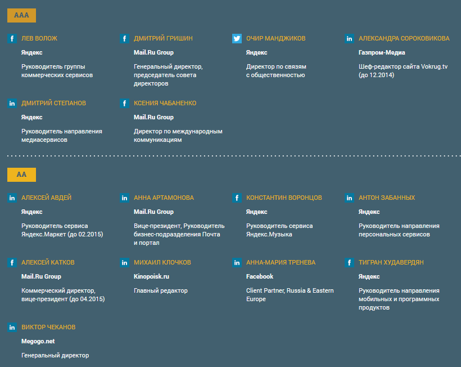Visit the Тигран Худавердян name link
This screenshot has width=461, height=367.
(x=391, y=262)
